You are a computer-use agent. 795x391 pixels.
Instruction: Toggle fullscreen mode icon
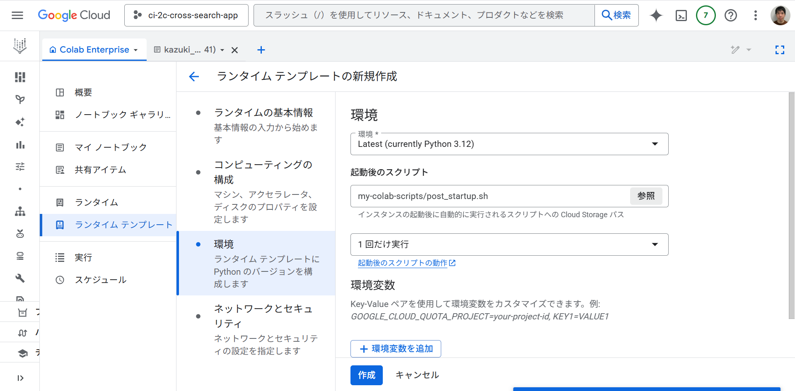pyautogui.click(x=780, y=50)
